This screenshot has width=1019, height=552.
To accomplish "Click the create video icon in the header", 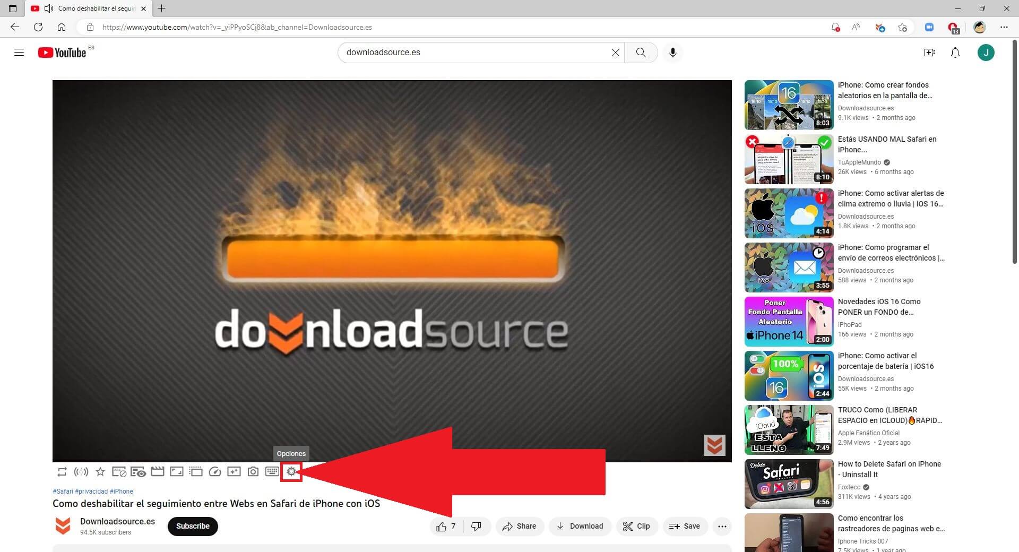I will 930,53.
